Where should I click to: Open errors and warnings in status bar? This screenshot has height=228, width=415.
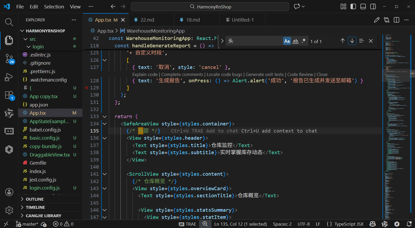pyautogui.click(x=63, y=224)
